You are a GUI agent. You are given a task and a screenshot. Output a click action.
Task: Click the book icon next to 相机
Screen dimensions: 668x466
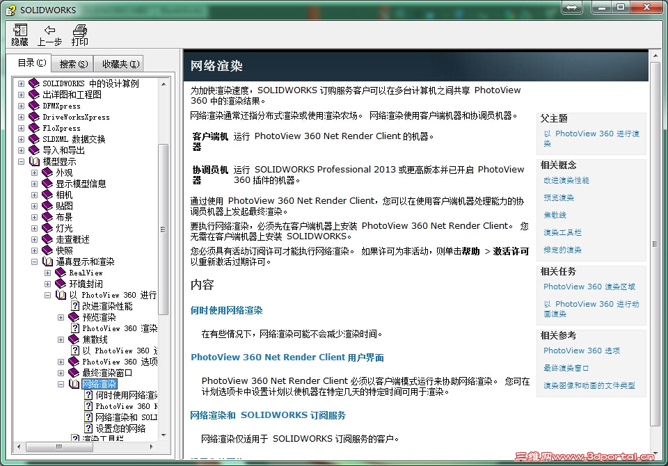47,195
